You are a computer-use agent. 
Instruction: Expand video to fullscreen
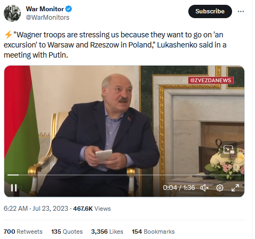tap(235, 188)
